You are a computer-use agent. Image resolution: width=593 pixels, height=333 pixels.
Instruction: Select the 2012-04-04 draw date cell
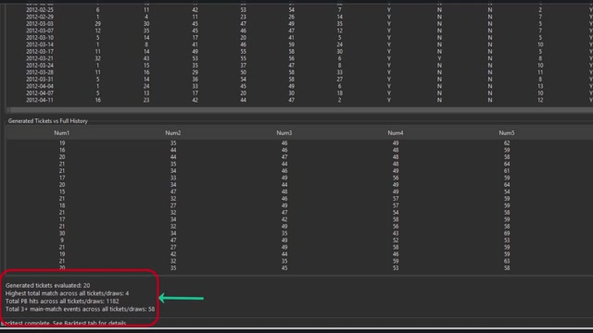tap(40, 86)
